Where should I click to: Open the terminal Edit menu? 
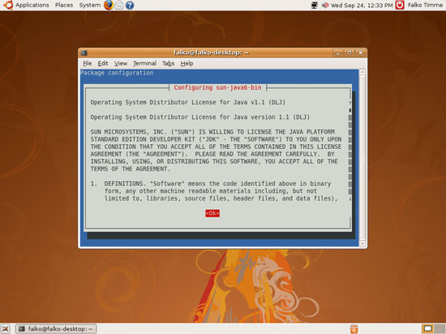pyautogui.click(x=103, y=63)
